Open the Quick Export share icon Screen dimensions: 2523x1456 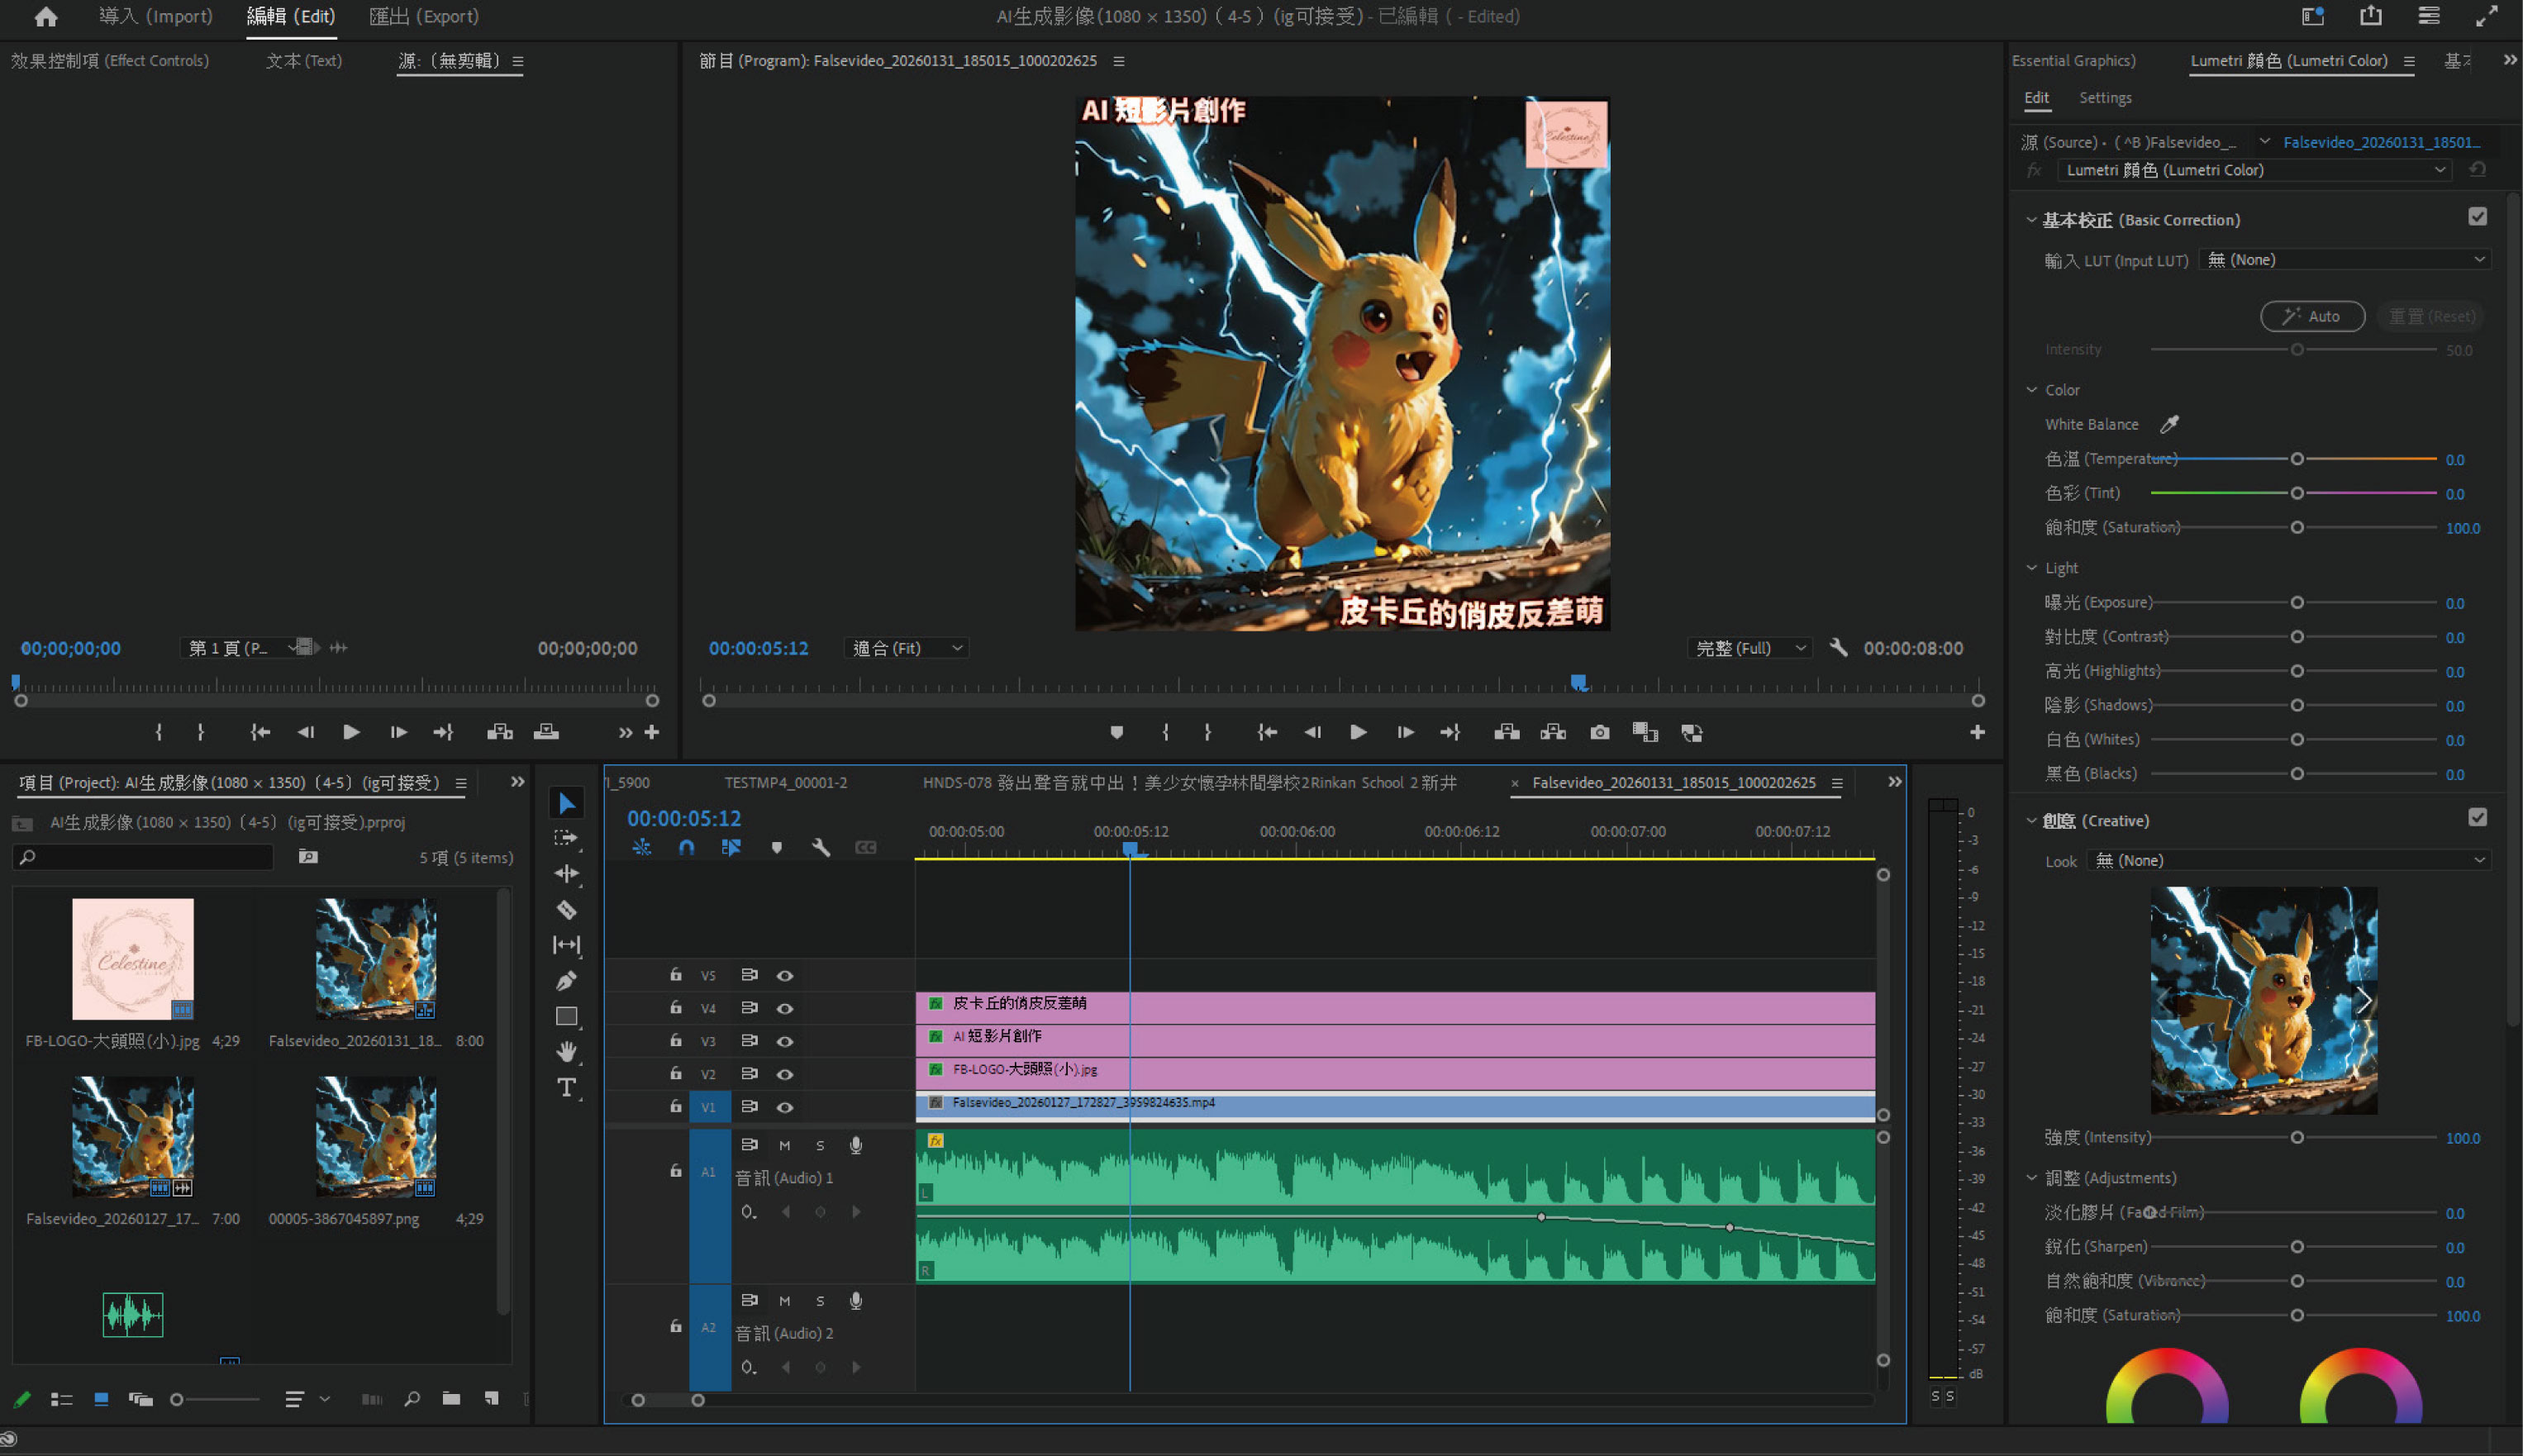(2371, 15)
